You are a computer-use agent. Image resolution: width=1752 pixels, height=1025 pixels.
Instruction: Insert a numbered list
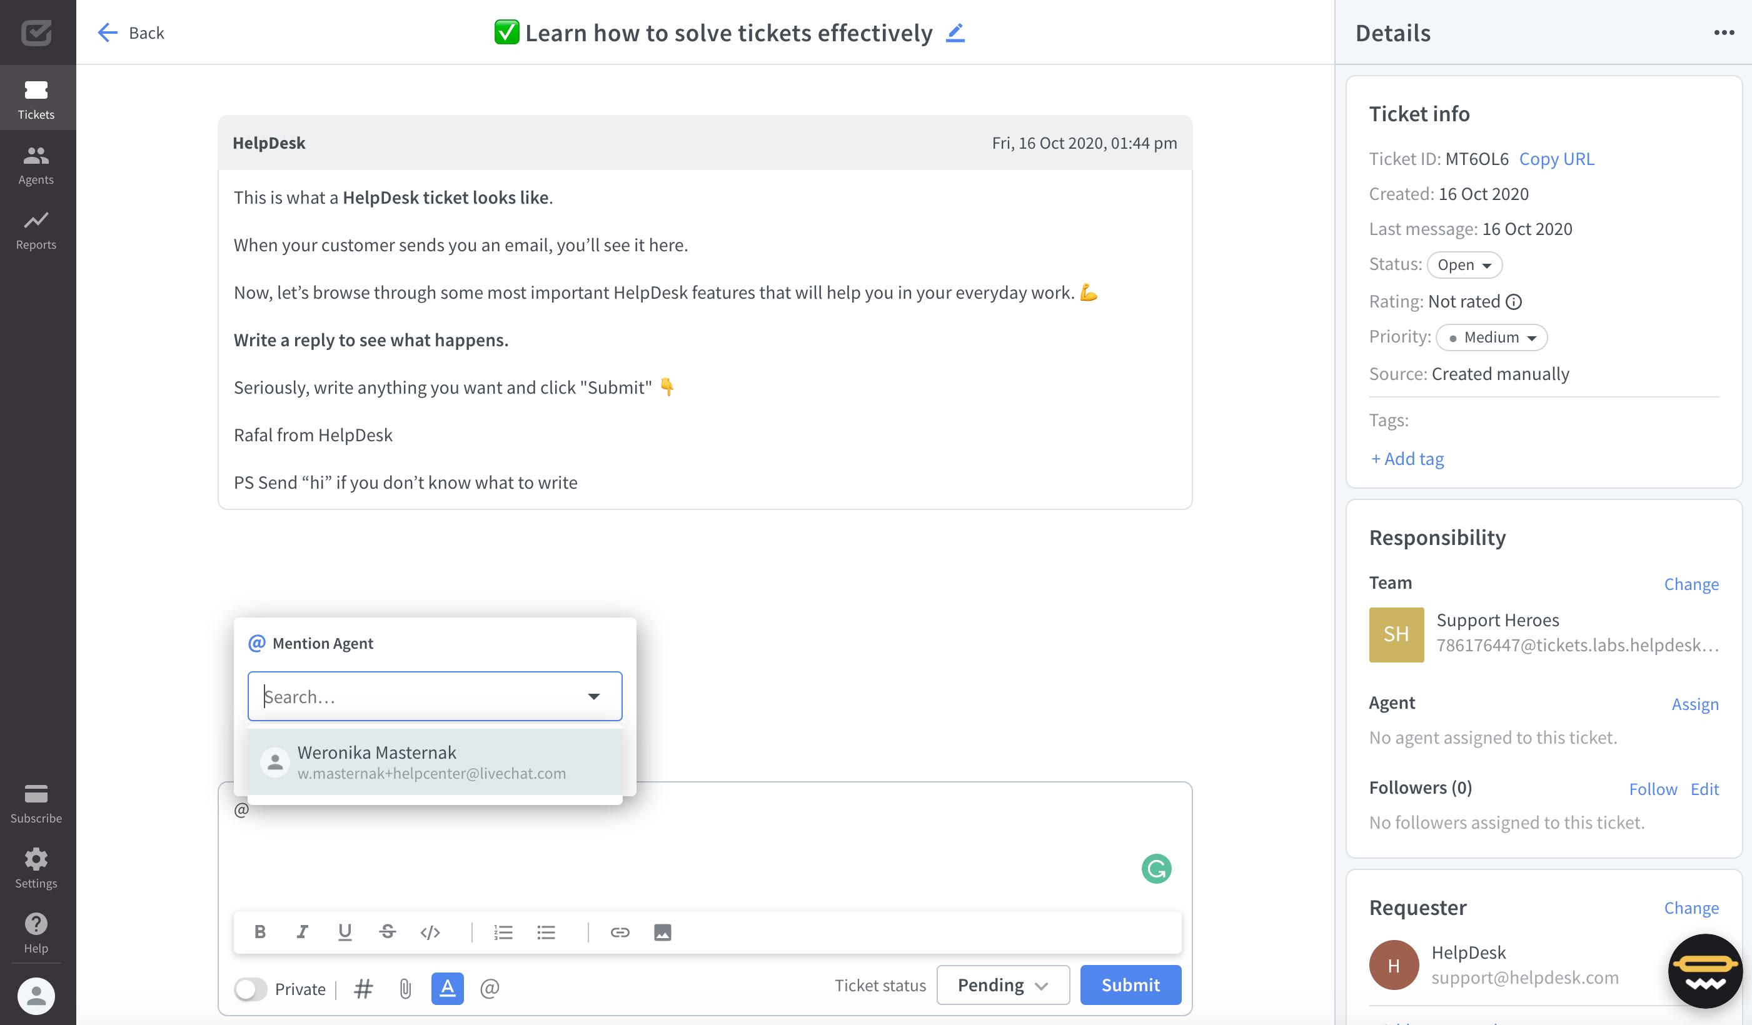coord(503,932)
